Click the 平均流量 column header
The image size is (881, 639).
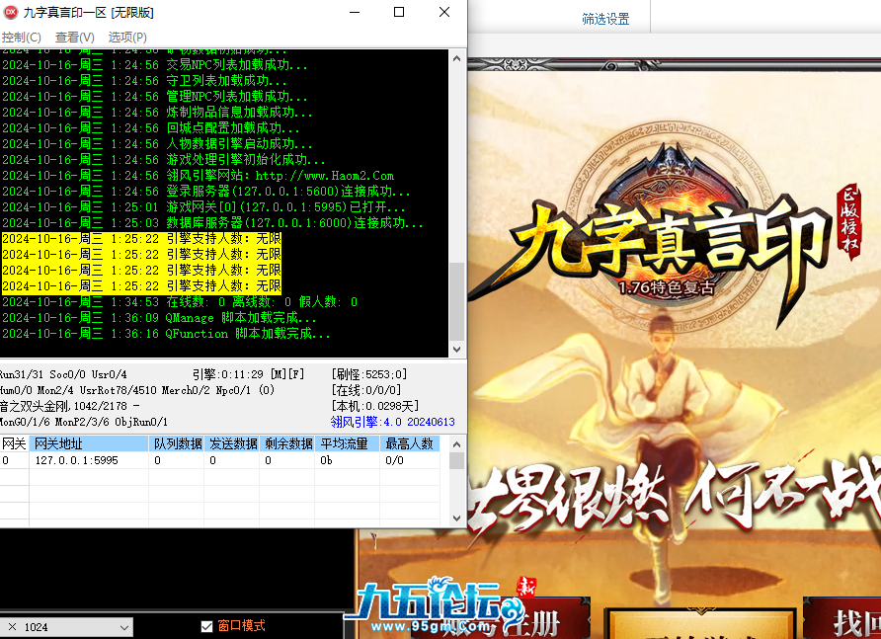click(348, 443)
